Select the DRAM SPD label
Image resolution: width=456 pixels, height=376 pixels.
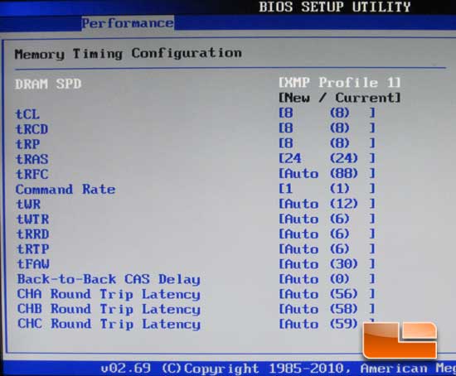click(48, 84)
